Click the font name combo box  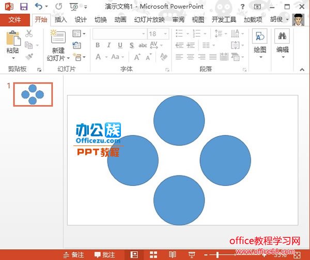click(x=120, y=34)
